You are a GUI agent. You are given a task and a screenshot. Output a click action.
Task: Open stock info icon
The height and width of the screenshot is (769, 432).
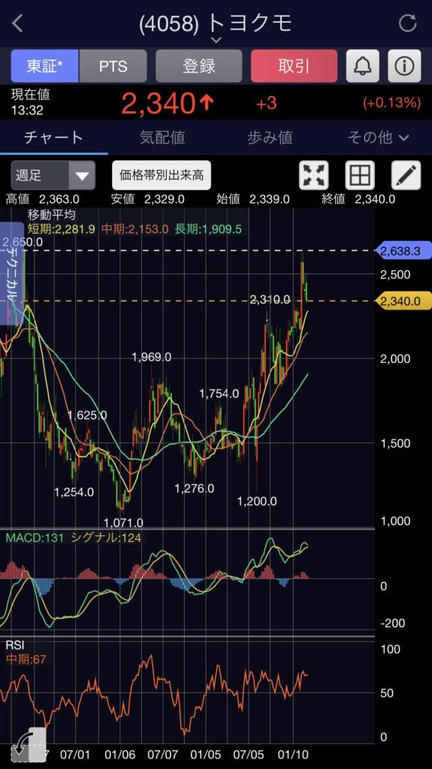click(x=404, y=66)
